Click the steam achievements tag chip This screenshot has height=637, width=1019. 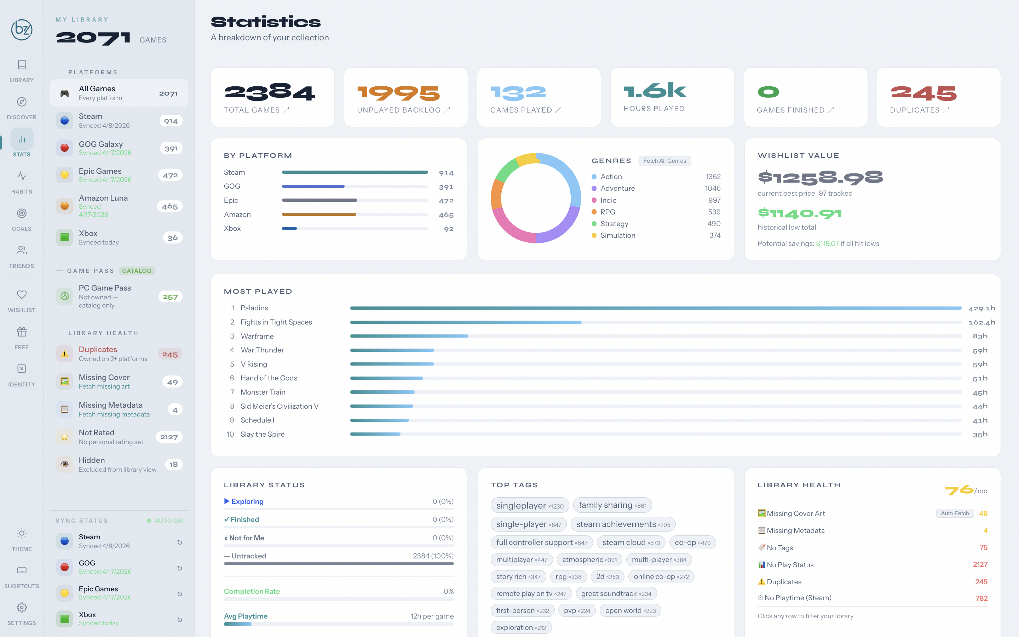(x=623, y=524)
